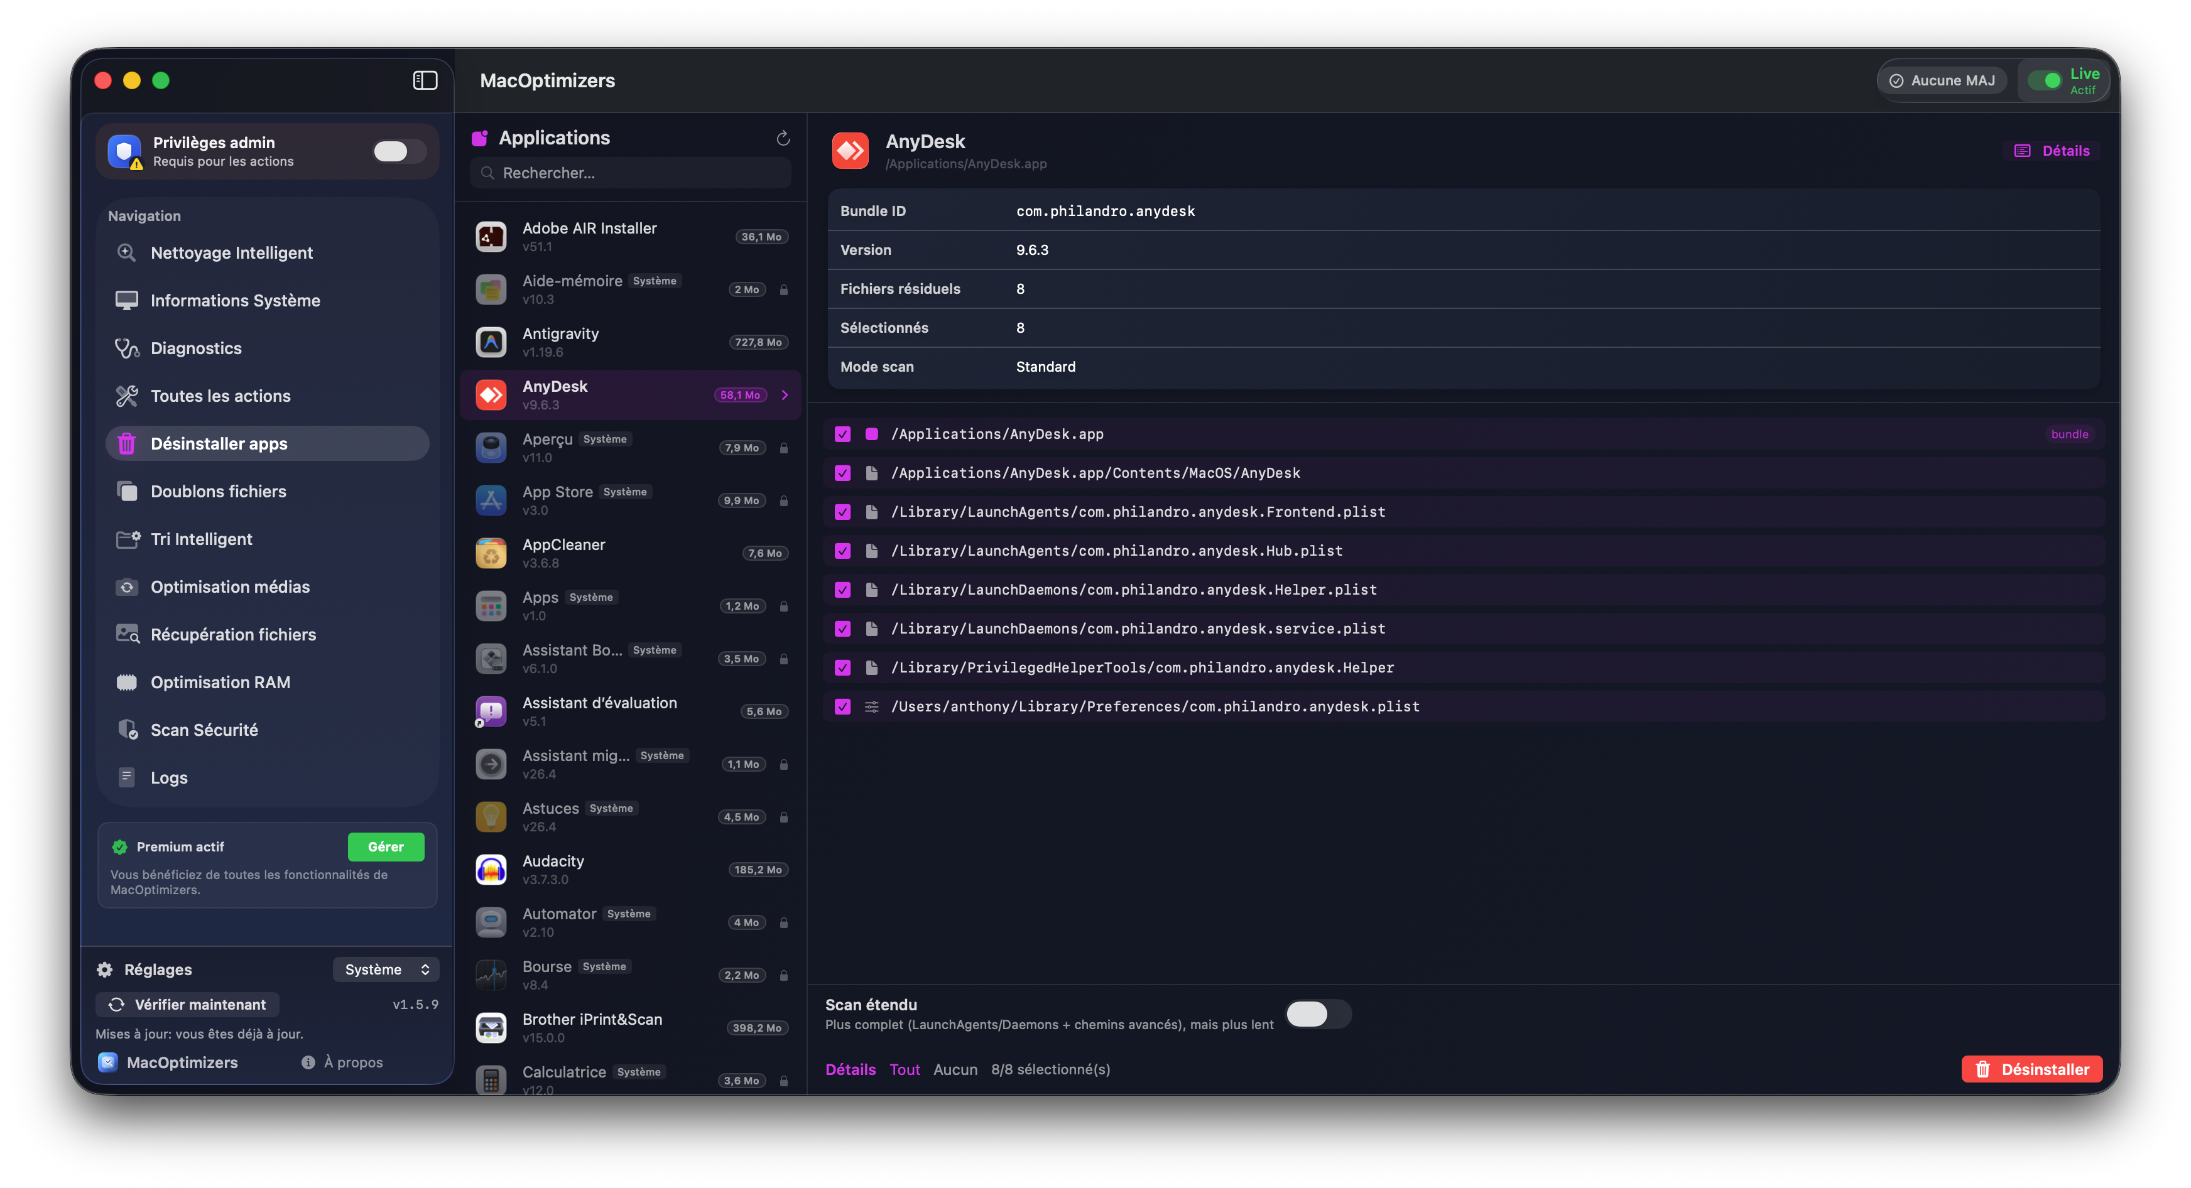The width and height of the screenshot is (2191, 1188).
Task: Open Informations Système section
Action: point(236,300)
